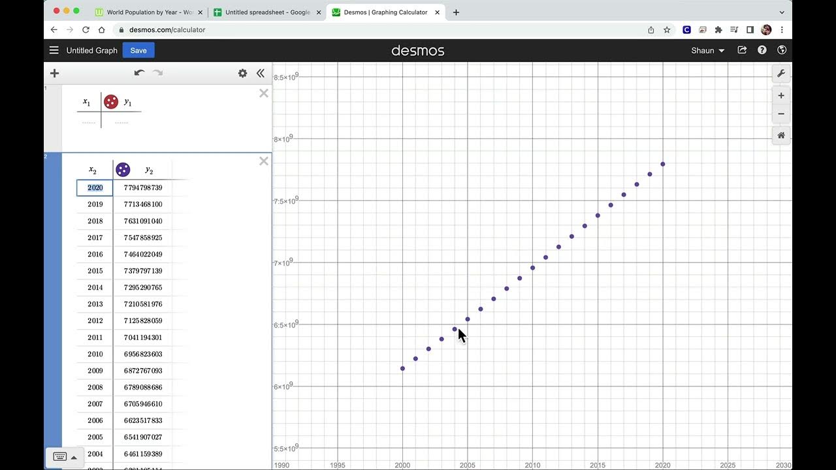This screenshot has width=836, height=470.
Task: Select the x2 cell containing 2010
Action: coord(95,354)
